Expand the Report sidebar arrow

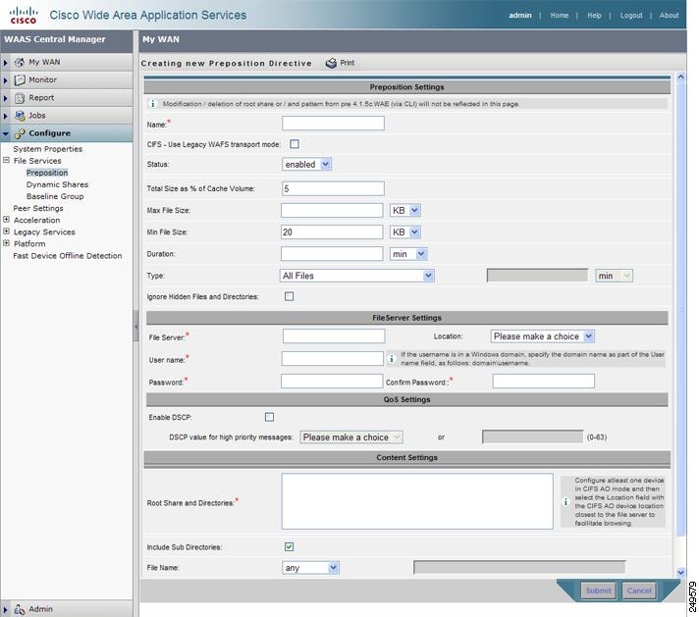pyautogui.click(x=5, y=98)
